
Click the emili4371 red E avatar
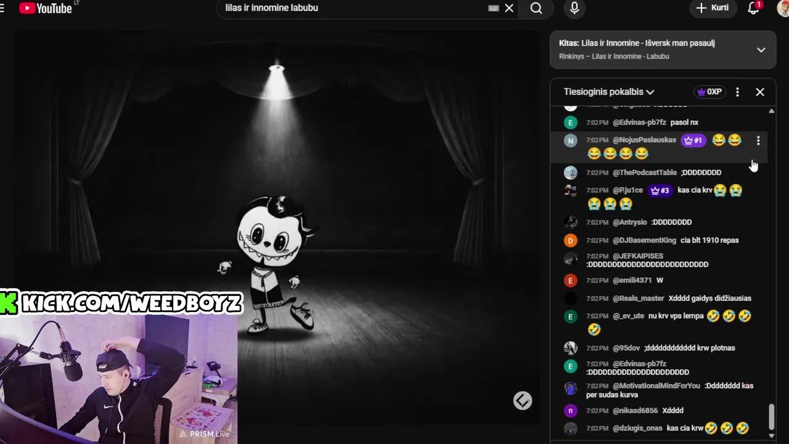click(x=570, y=281)
